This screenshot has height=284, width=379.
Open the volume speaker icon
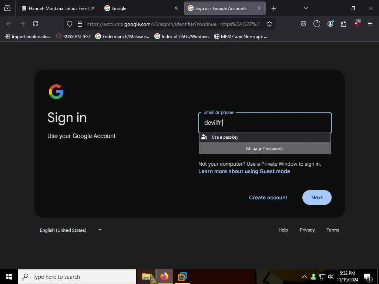click(331, 277)
